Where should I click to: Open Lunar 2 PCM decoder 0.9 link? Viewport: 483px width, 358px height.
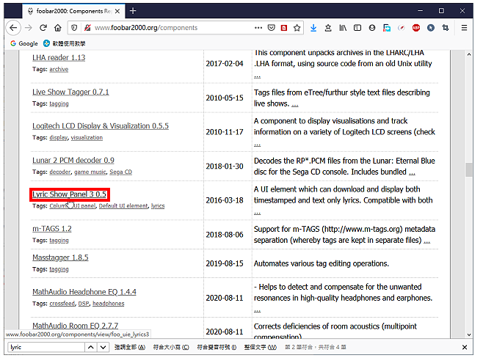(73, 161)
